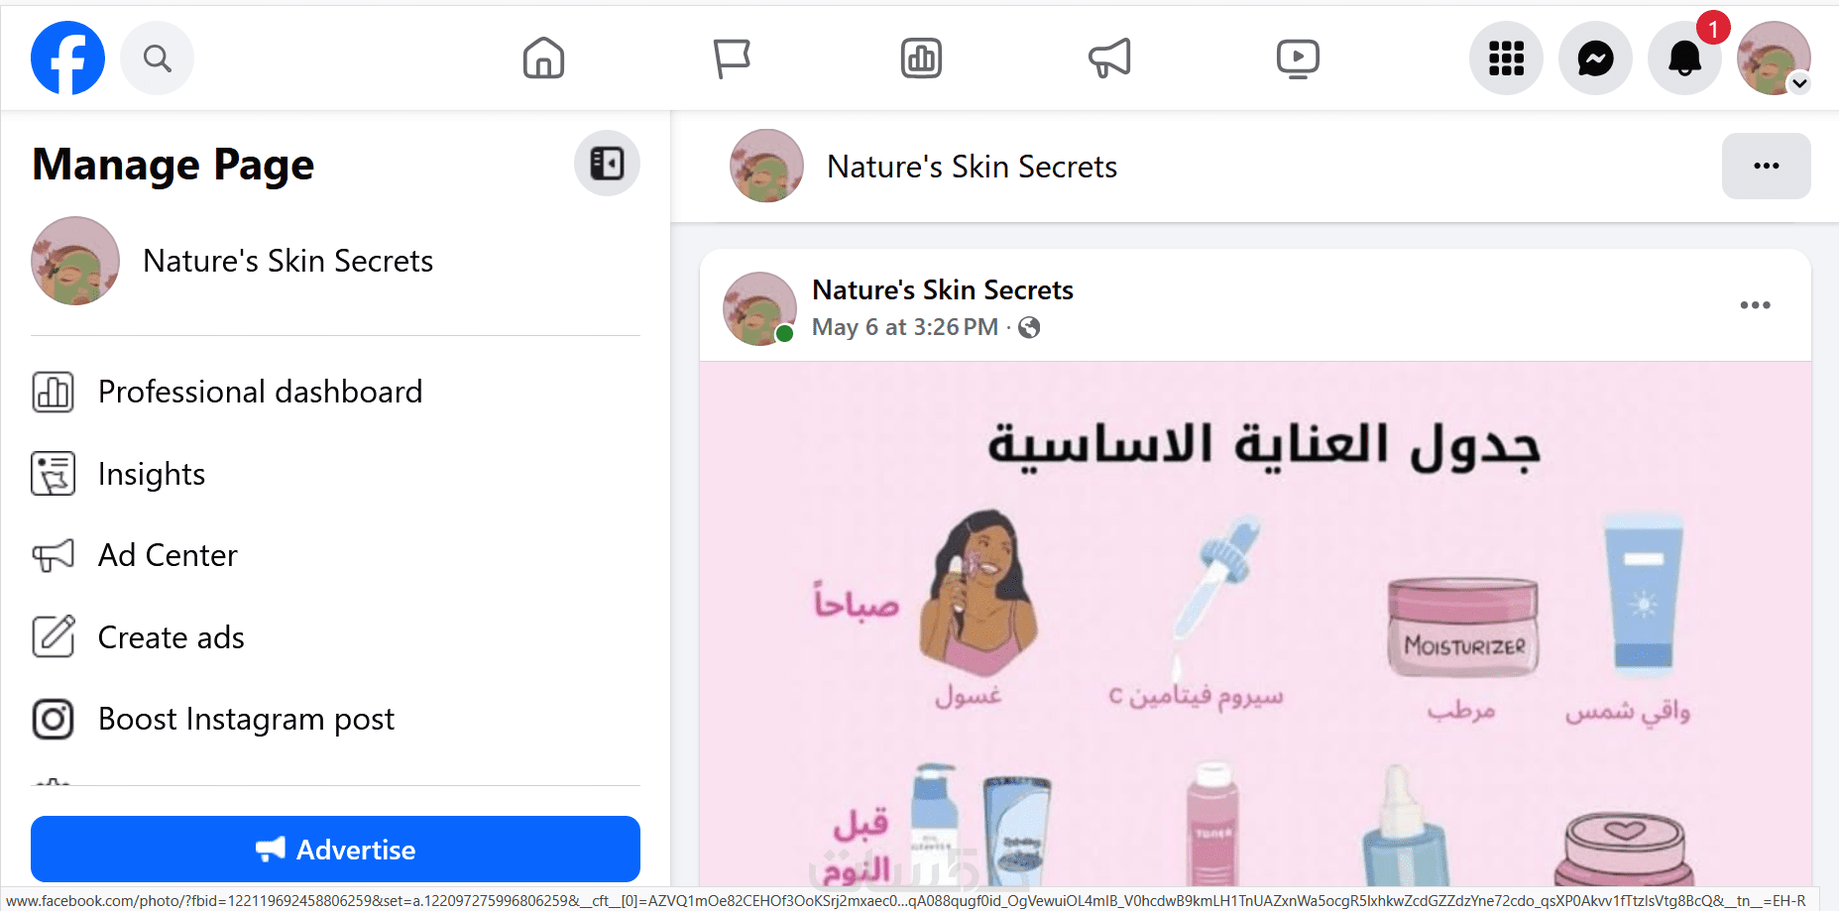
Task: Open Ad Center megaphone icon in top bar
Action: tap(1109, 58)
